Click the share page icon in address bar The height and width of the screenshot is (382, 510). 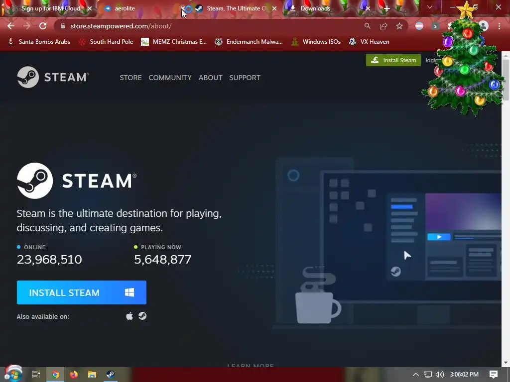point(383,26)
